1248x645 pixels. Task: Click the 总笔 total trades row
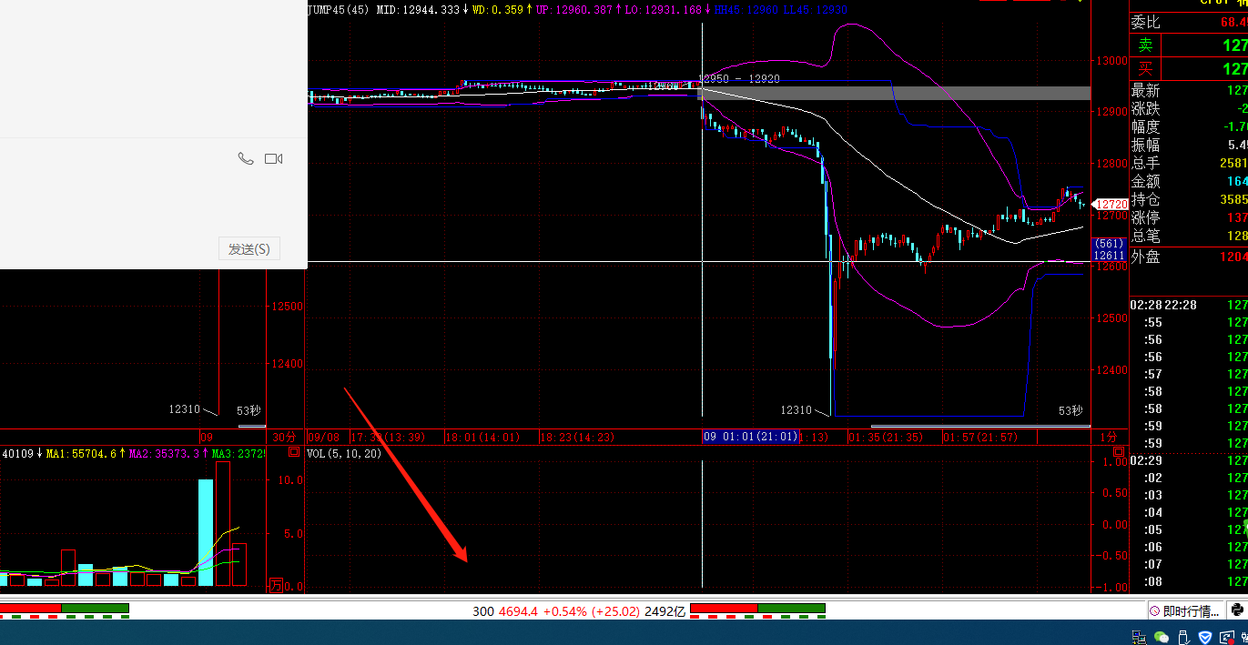(1189, 236)
